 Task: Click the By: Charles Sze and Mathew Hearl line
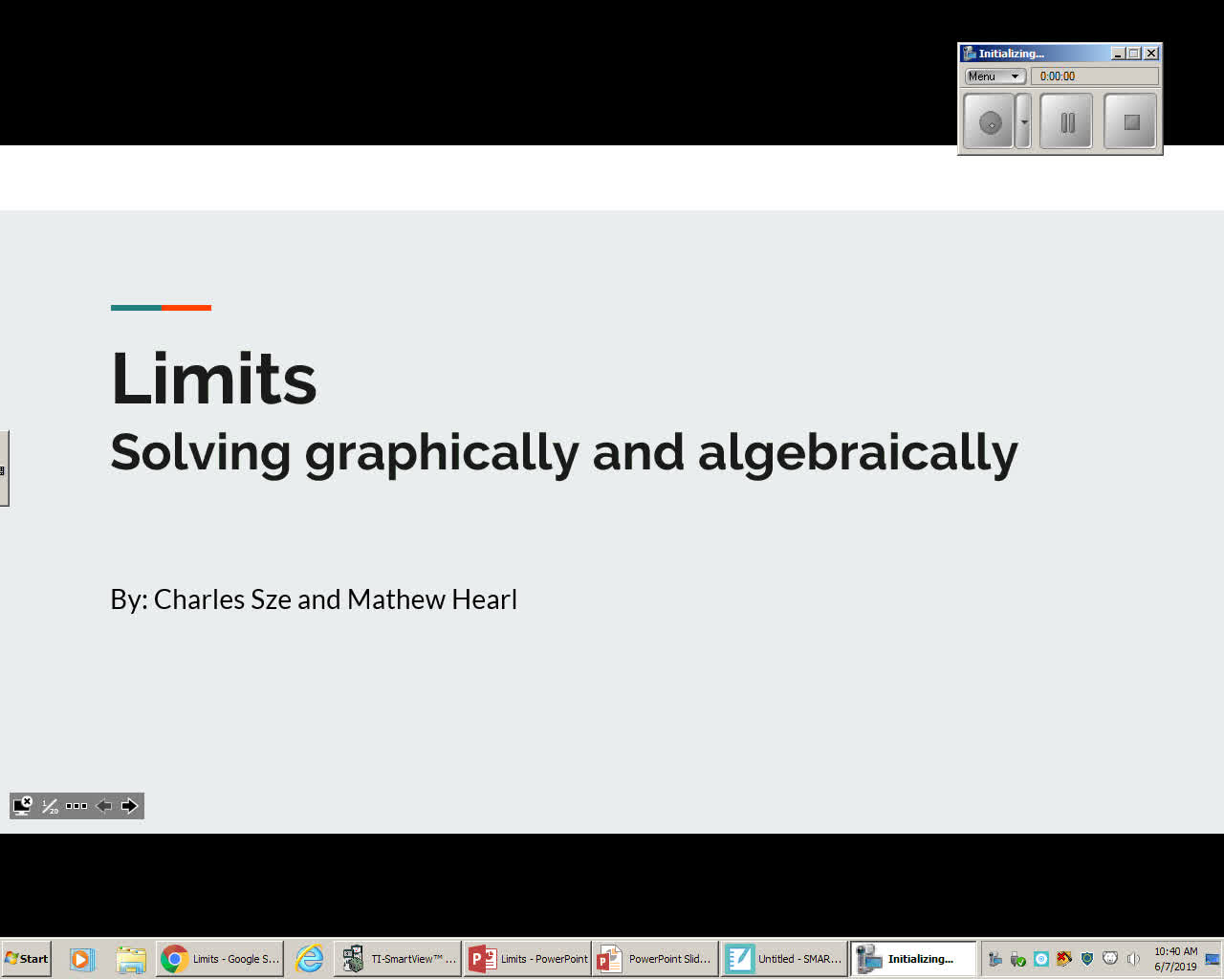(x=314, y=599)
